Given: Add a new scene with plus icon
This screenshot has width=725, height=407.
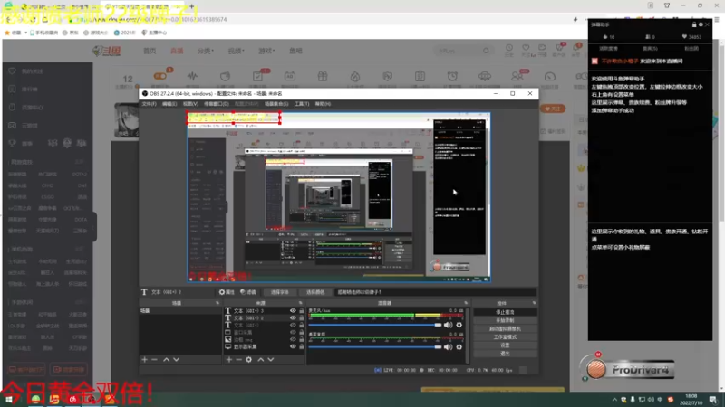Looking at the screenshot, I should click(145, 359).
